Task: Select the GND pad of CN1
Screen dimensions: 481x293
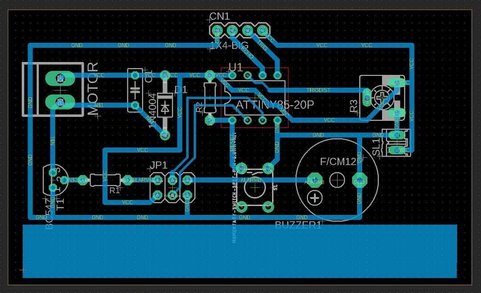Action: tap(217, 30)
